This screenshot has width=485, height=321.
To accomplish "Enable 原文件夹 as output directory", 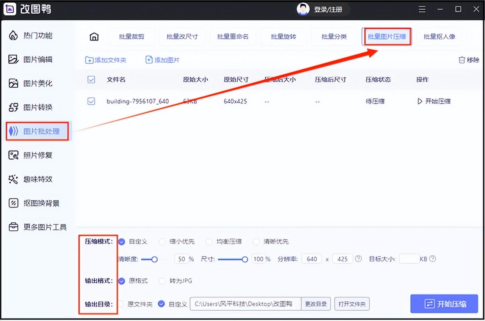I will click(x=121, y=304).
